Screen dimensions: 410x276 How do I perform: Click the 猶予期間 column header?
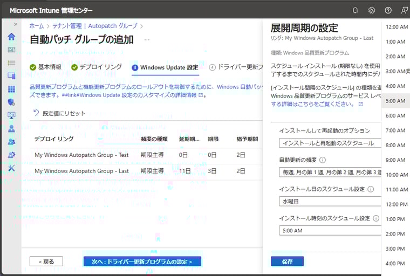tap(248, 139)
